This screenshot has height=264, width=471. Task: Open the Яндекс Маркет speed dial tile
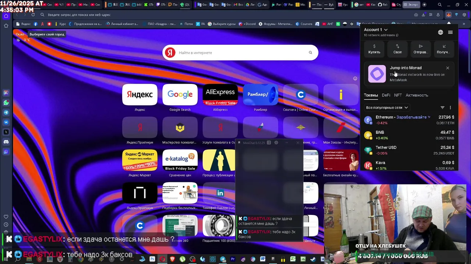click(x=139, y=160)
